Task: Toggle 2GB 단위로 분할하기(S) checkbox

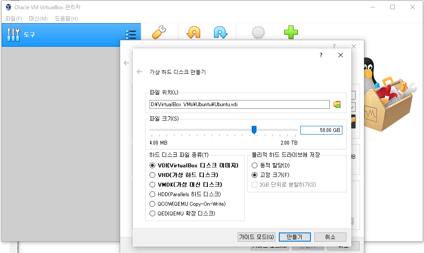Action: pos(284,184)
